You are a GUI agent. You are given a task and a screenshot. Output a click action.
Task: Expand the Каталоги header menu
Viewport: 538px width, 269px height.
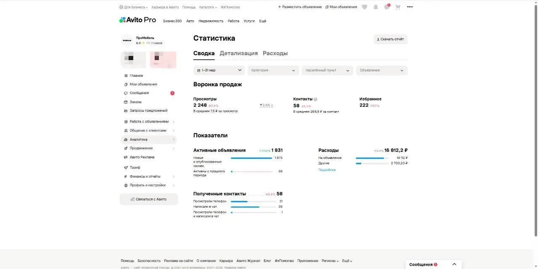click(208, 7)
